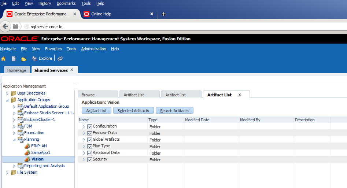Image resolution: width=347 pixels, height=188 pixels.
Task: Expand the Relational Data folder row
Action: click(84, 153)
